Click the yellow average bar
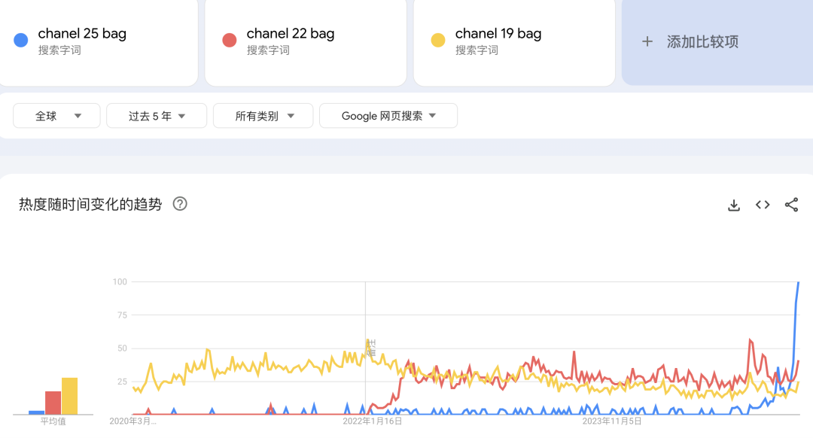Viewport: 813px width, 438px height. [69, 396]
